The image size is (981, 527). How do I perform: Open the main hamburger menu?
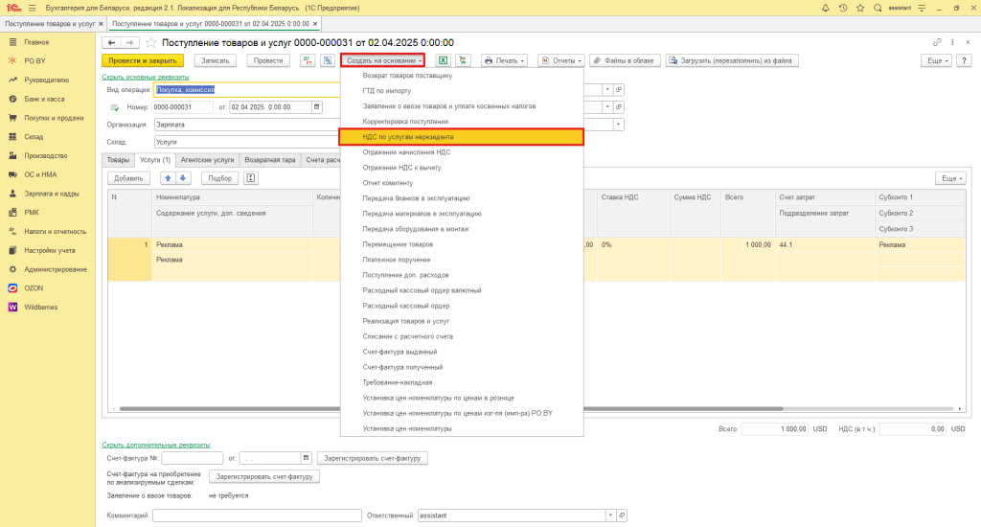pyautogui.click(x=32, y=8)
